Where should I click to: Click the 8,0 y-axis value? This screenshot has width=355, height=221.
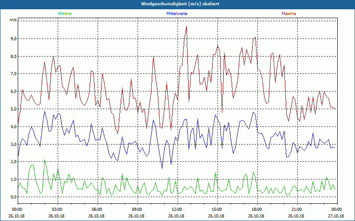tap(13, 57)
